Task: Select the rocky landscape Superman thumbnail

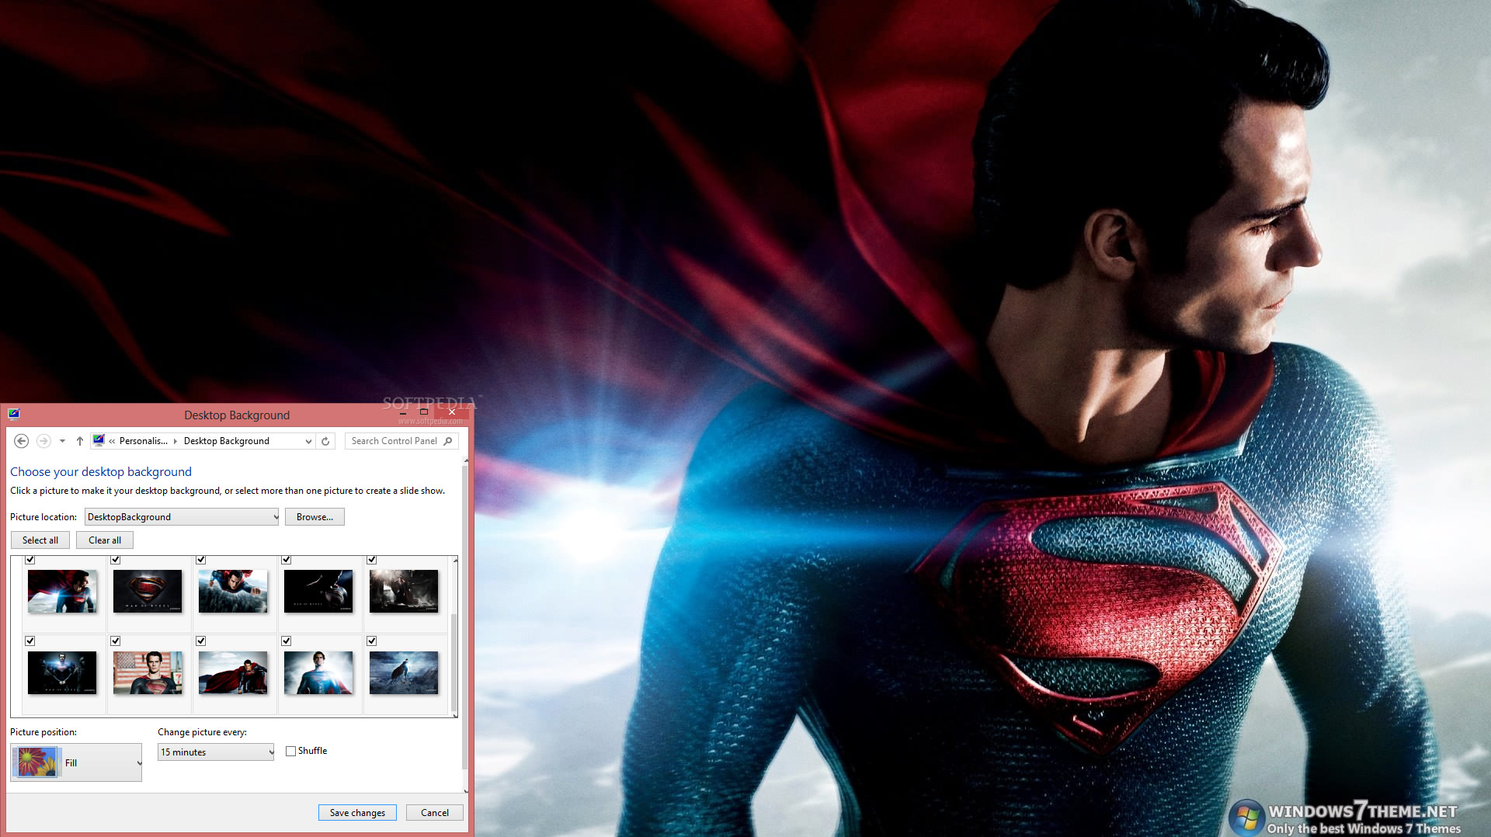Action: pos(404,672)
